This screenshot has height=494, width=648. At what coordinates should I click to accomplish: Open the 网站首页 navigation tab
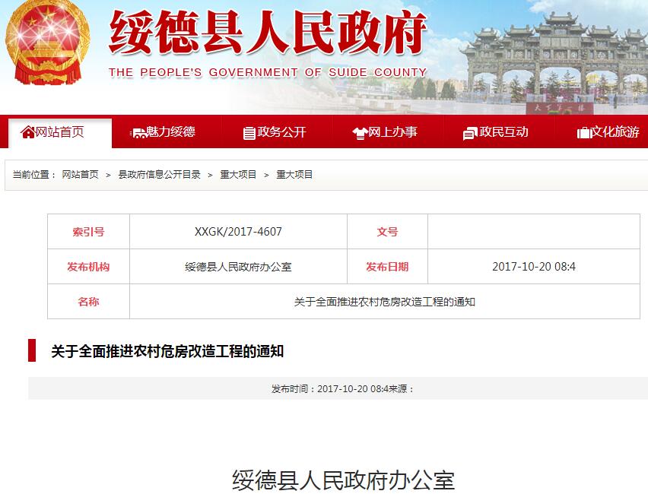coord(60,132)
